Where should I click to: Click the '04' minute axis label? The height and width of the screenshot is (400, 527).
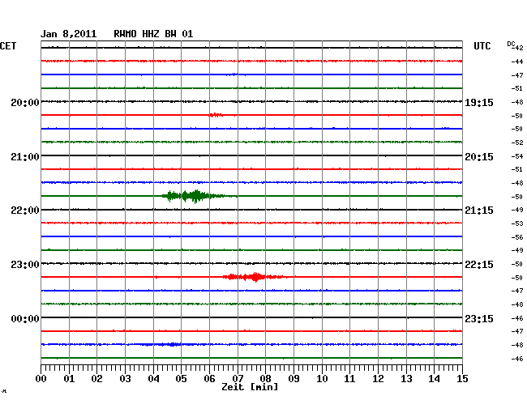[x=153, y=378]
